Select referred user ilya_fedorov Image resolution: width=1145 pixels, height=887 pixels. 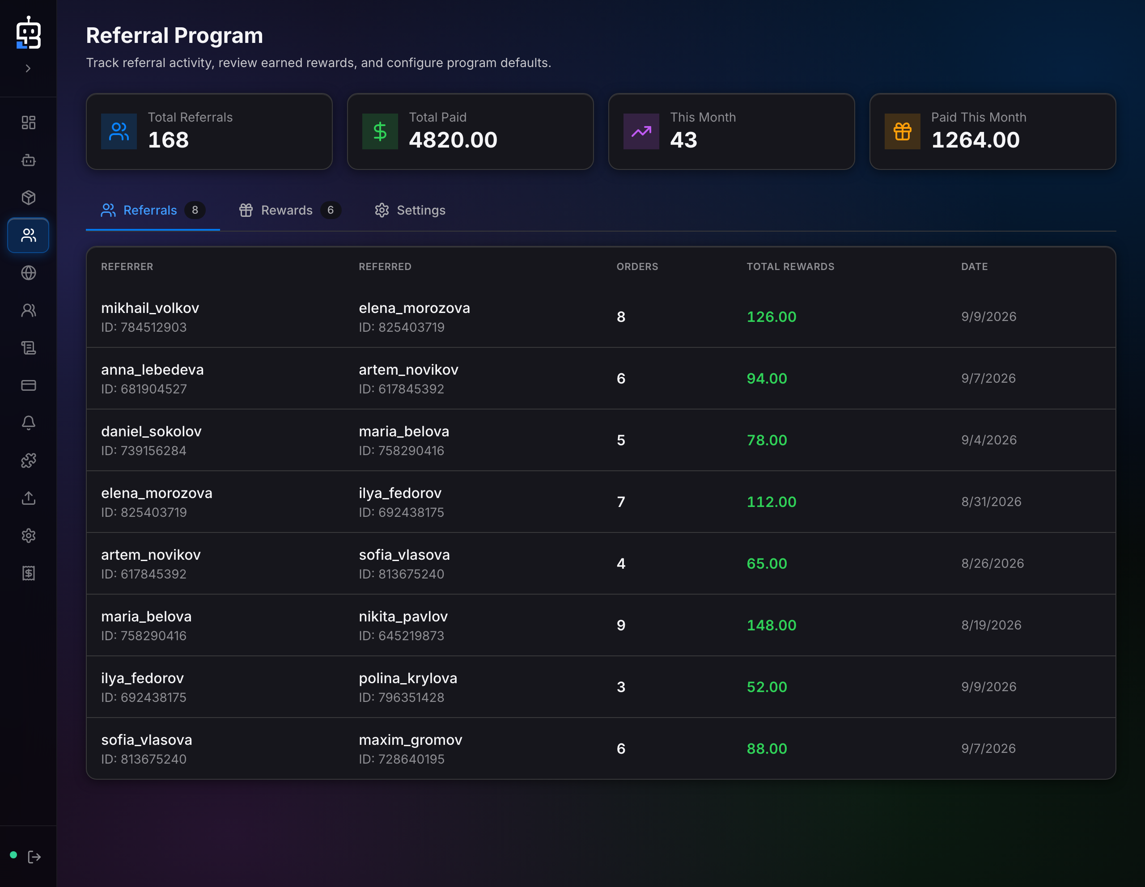point(400,493)
